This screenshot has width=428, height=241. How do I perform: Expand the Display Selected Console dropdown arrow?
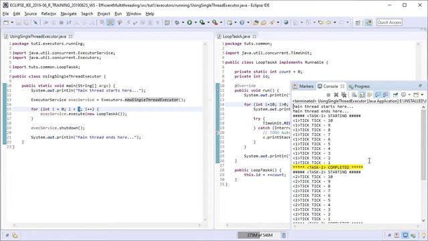[409, 95]
